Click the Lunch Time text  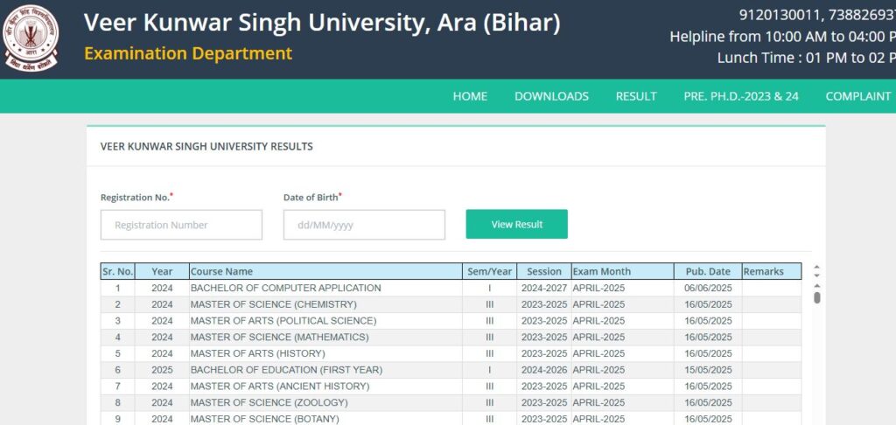coord(806,59)
